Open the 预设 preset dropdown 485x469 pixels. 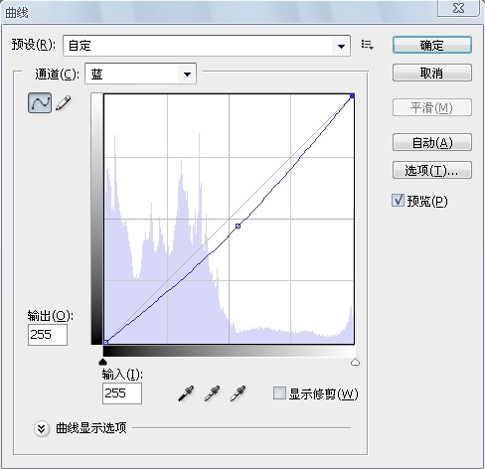point(207,46)
